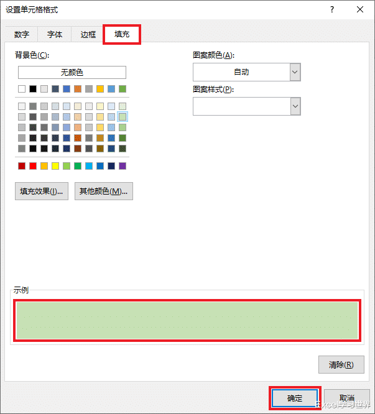Image resolution: width=375 pixels, height=414 pixels.
Task: Pick the dark navy standard color
Action: tap(111, 166)
